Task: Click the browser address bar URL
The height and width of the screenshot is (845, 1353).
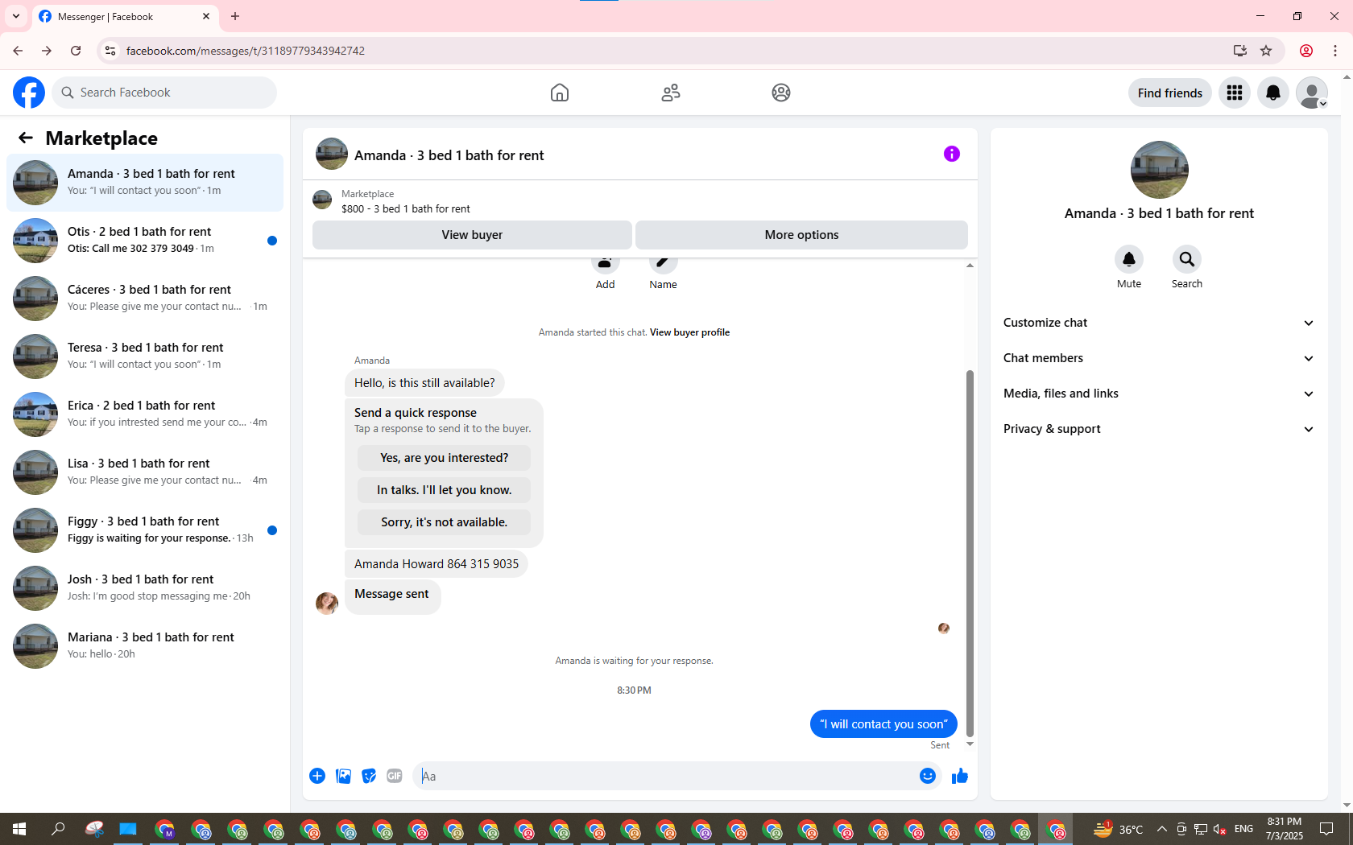Action: tap(246, 51)
